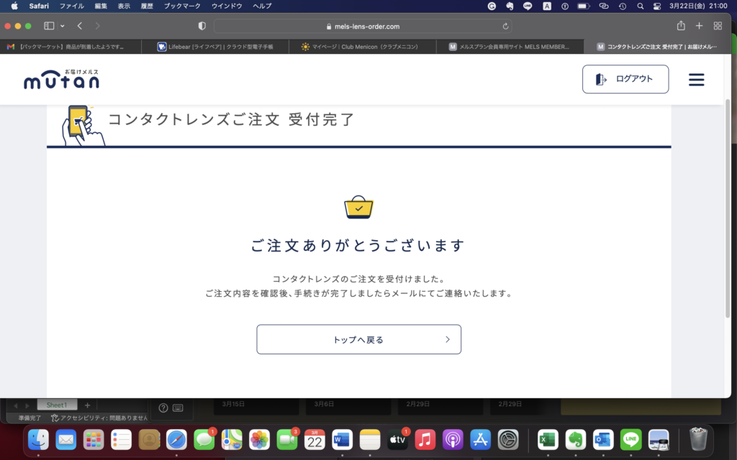
Task: Open a new Safari tab with the plus icon
Action: [698, 26]
